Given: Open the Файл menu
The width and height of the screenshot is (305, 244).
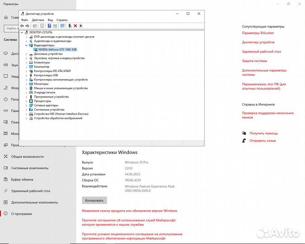Looking at the screenshot, I should [24, 20].
